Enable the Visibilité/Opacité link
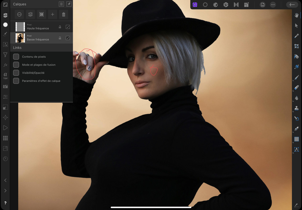This screenshot has height=210, width=302. [16, 73]
